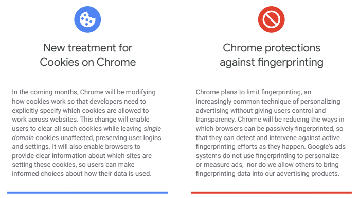Click the red prohibited circle icon
This screenshot has height=198, width=359.
pos(272,19)
